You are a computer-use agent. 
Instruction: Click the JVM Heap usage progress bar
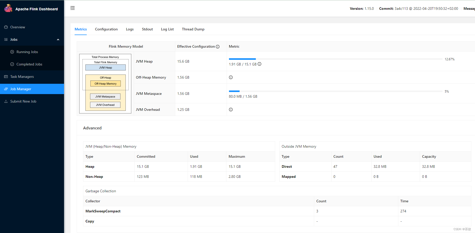336,59
